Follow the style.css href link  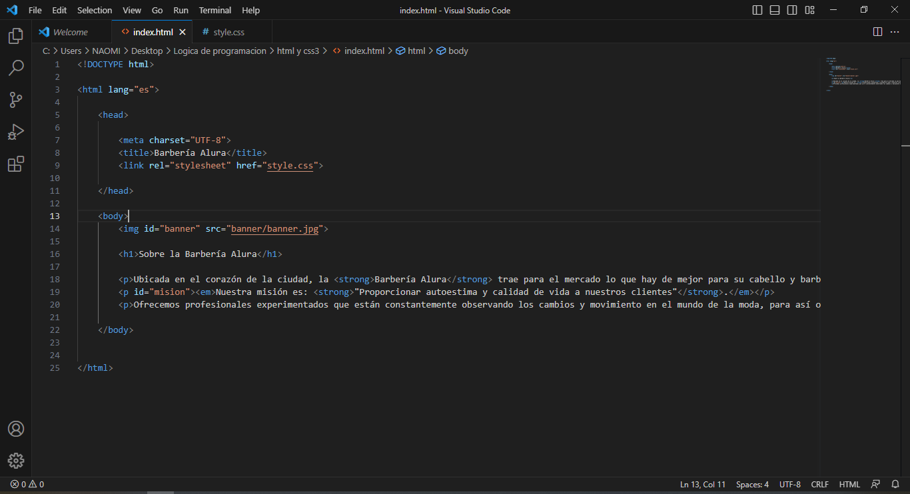290,165
